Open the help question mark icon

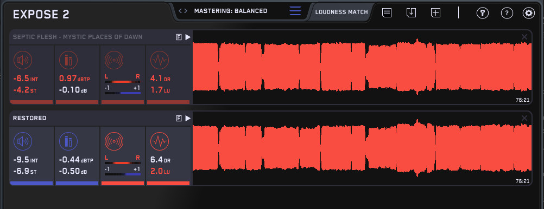(x=507, y=13)
